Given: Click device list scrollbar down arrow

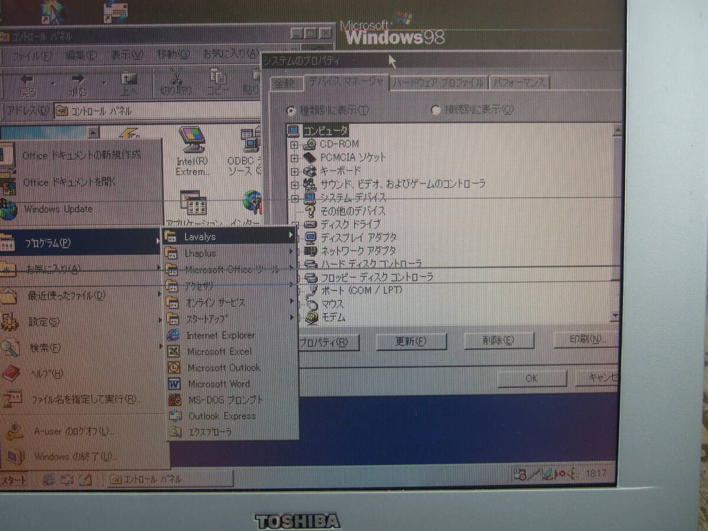Looking at the screenshot, I should 615,316.
